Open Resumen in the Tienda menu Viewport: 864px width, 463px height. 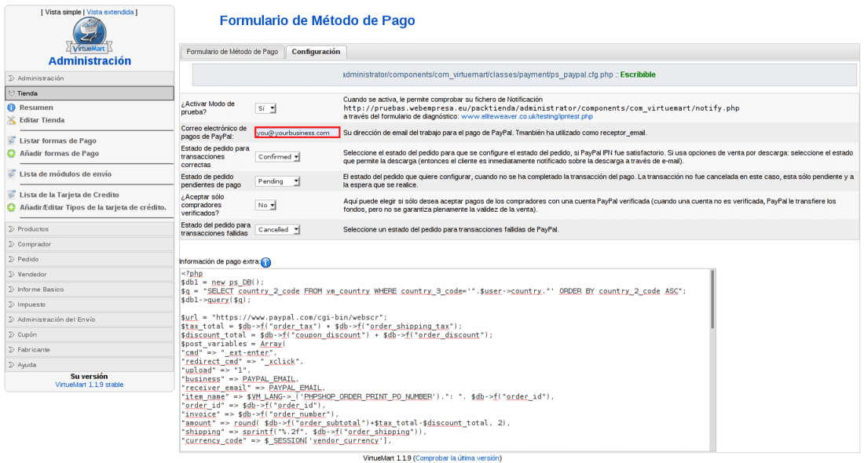[x=36, y=108]
